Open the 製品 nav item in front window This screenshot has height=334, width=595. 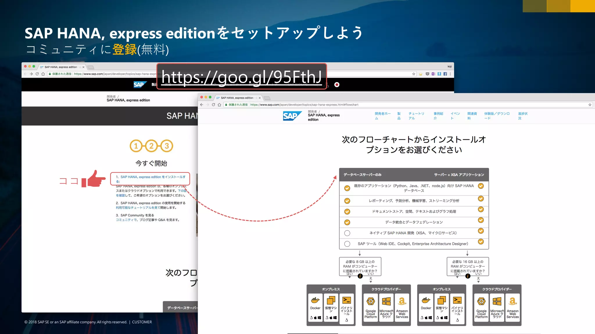[399, 116]
